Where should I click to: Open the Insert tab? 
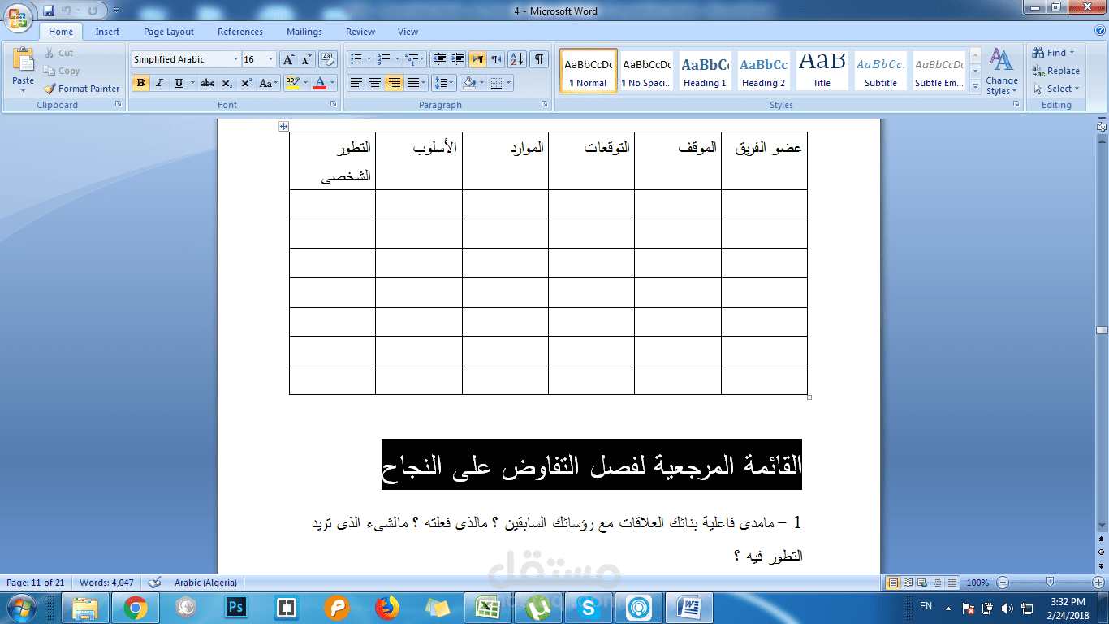click(x=107, y=32)
